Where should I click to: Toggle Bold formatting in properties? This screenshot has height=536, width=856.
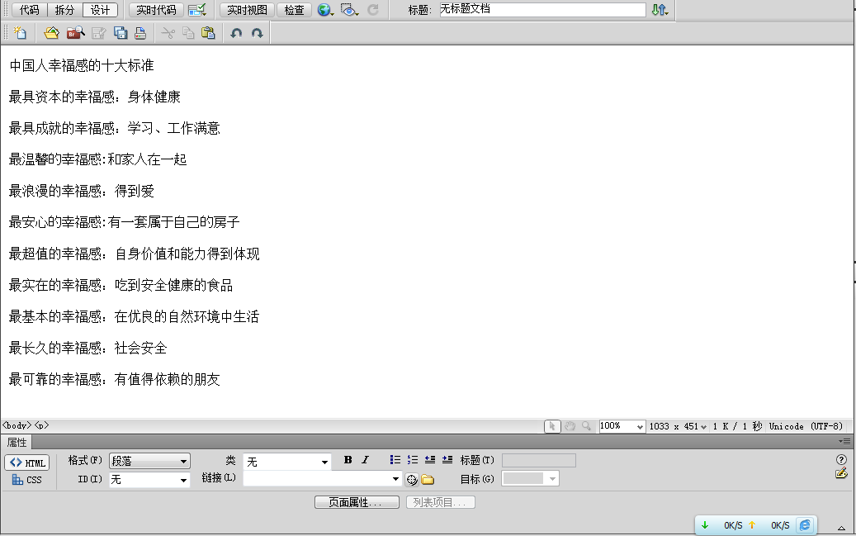pos(348,460)
